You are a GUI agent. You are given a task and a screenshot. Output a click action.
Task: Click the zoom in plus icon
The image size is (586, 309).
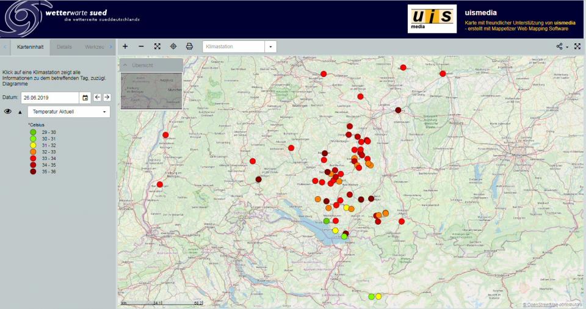[125, 46]
